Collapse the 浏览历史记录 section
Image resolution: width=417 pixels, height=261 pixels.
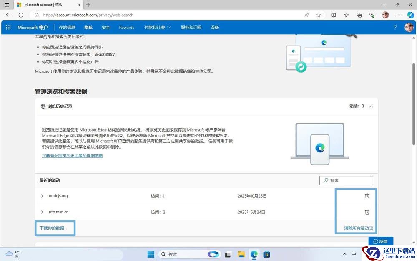point(371,106)
